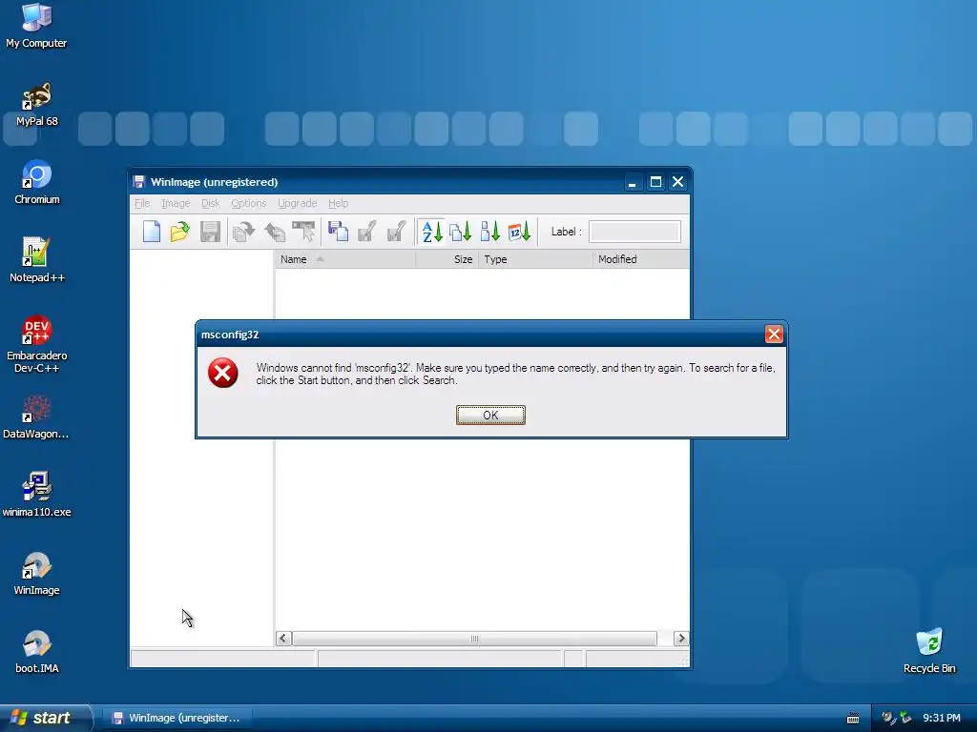
Task: Select the DataWagon desktop shortcut
Action: pos(36,417)
